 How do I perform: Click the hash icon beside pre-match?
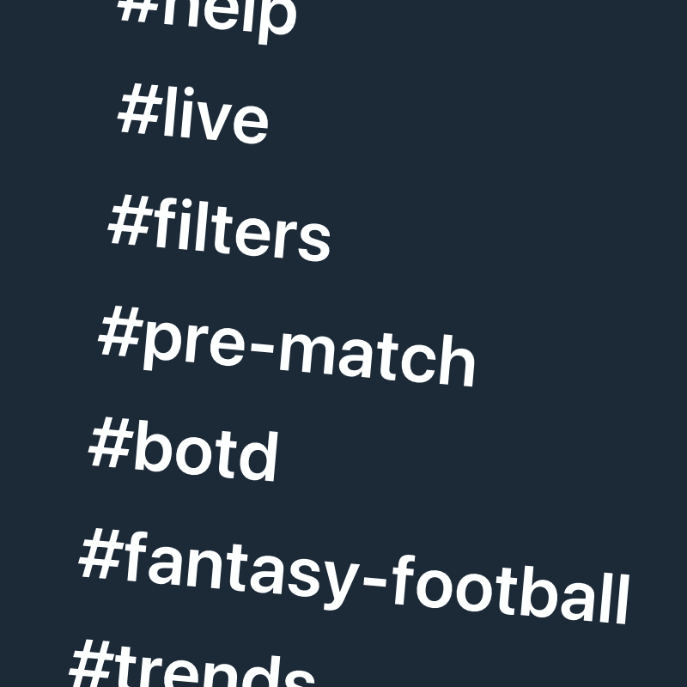[x=117, y=336]
